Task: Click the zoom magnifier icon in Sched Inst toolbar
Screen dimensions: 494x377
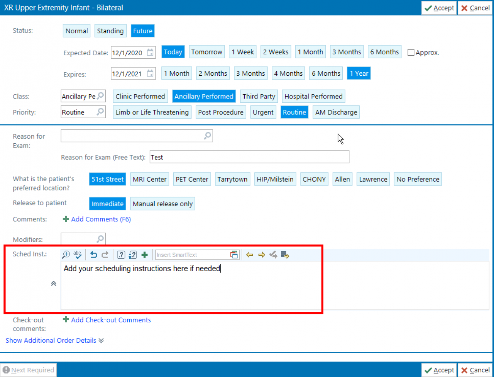Action: pos(66,255)
